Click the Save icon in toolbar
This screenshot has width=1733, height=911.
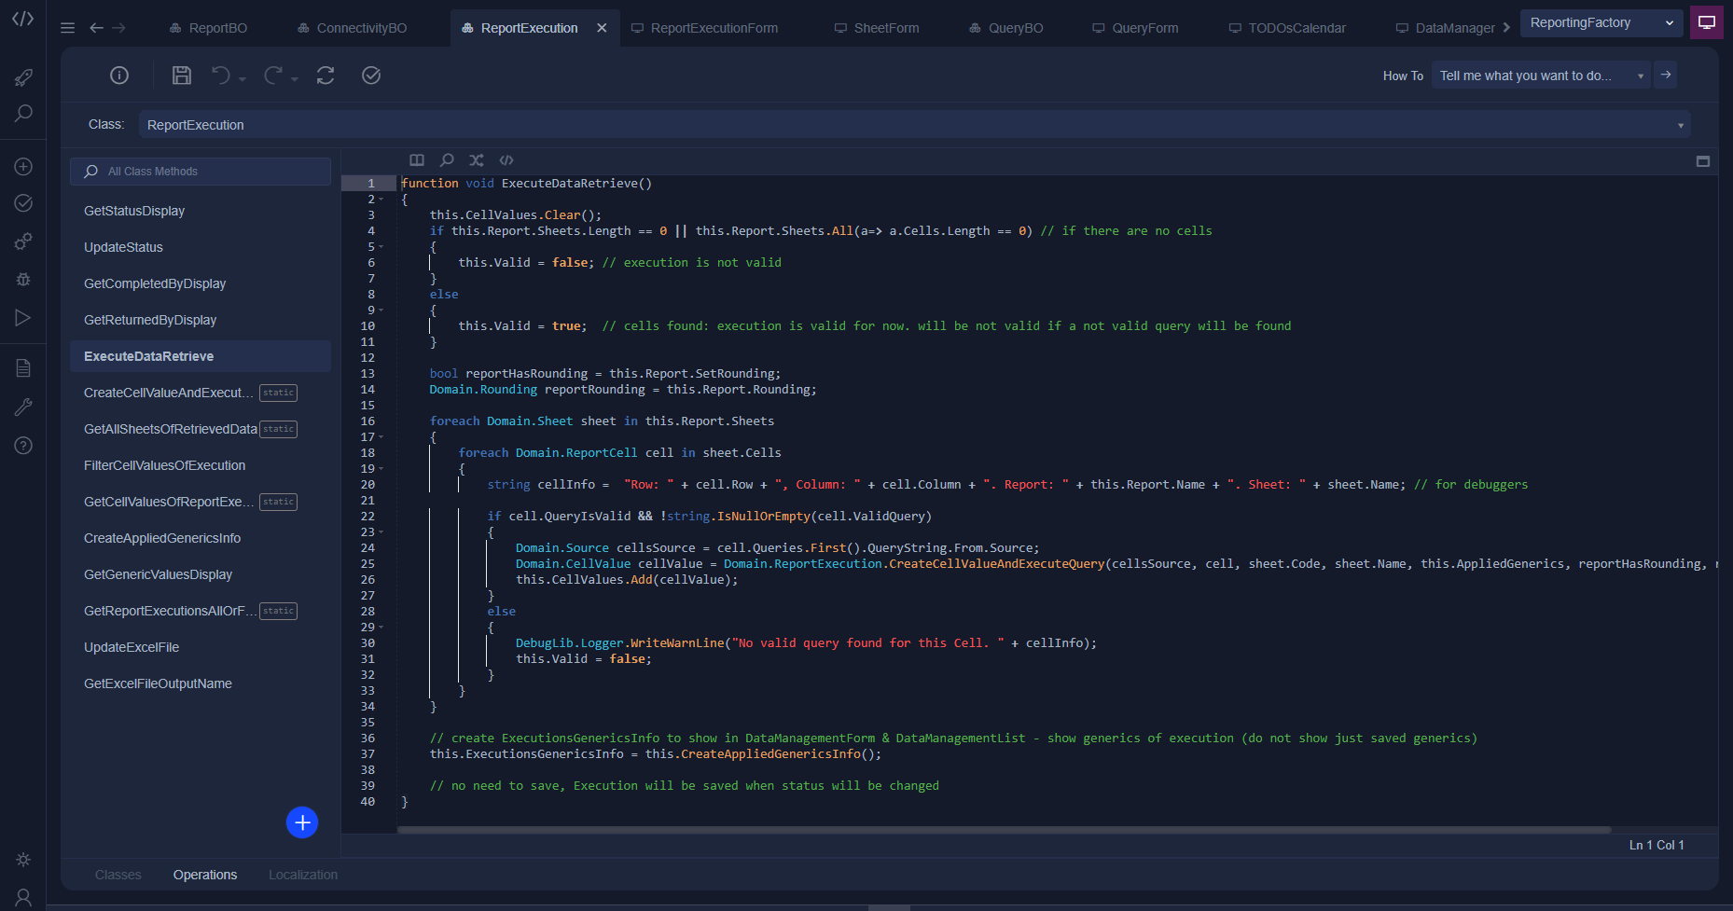pyautogui.click(x=182, y=76)
